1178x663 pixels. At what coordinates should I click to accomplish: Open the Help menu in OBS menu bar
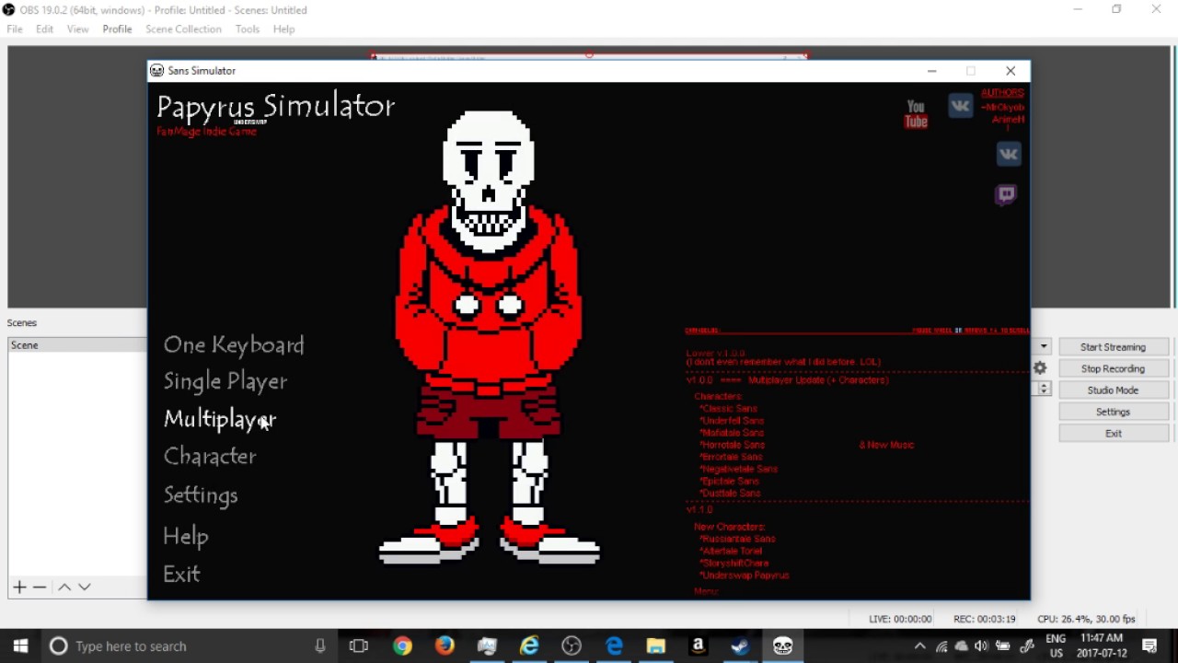pos(283,29)
